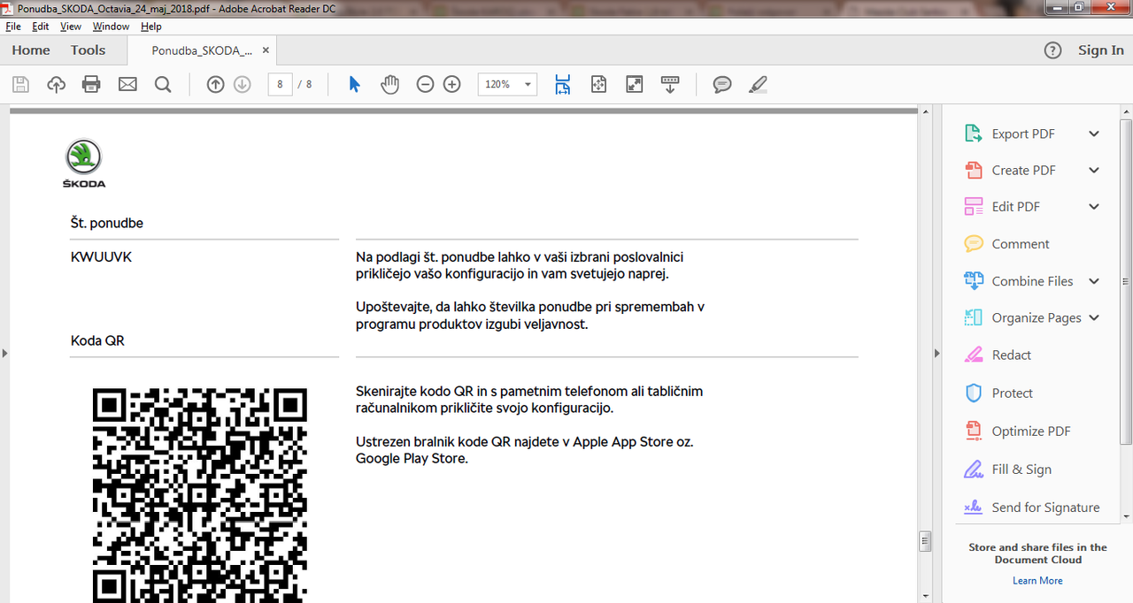Open the Window menu
Image resolution: width=1133 pixels, height=603 pixels.
click(x=111, y=27)
